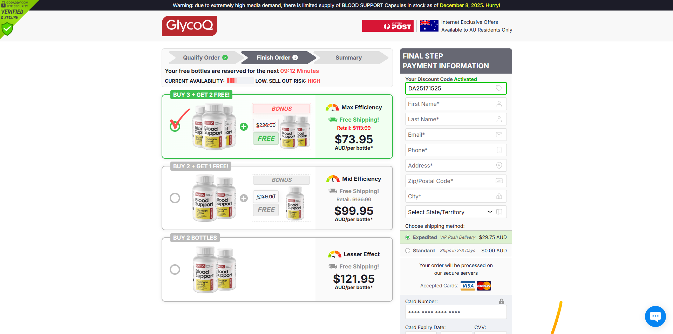The width and height of the screenshot is (673, 334).
Task: Click the three-bottle Blood Support image
Action: click(x=214, y=127)
